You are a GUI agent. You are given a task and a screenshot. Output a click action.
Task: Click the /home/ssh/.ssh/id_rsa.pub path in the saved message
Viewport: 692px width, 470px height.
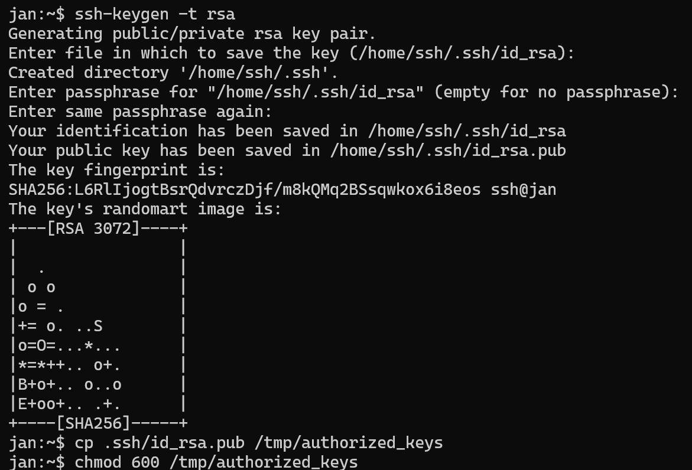pos(448,151)
